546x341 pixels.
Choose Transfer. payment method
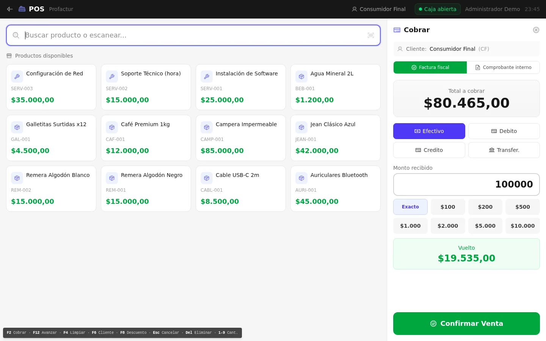[504, 150]
